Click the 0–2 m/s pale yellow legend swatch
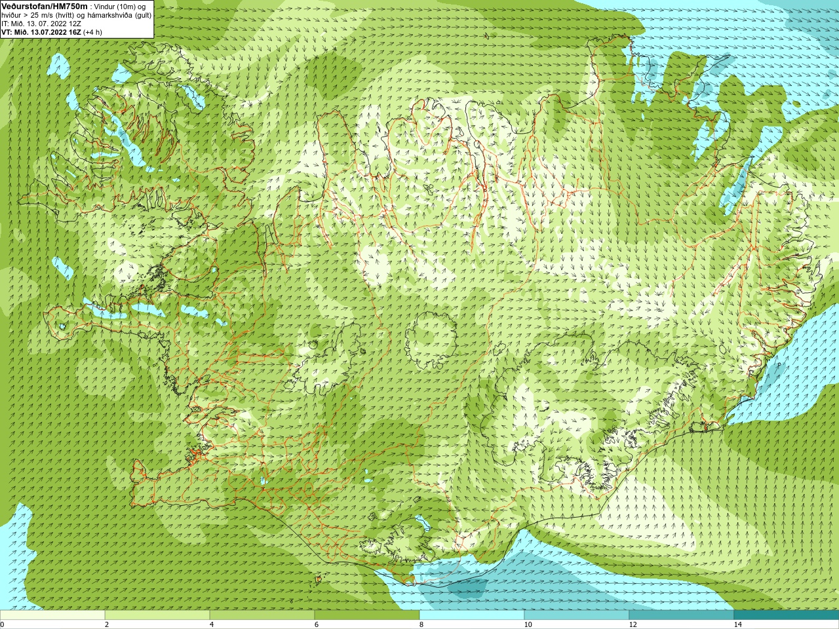 pyautogui.click(x=52, y=615)
